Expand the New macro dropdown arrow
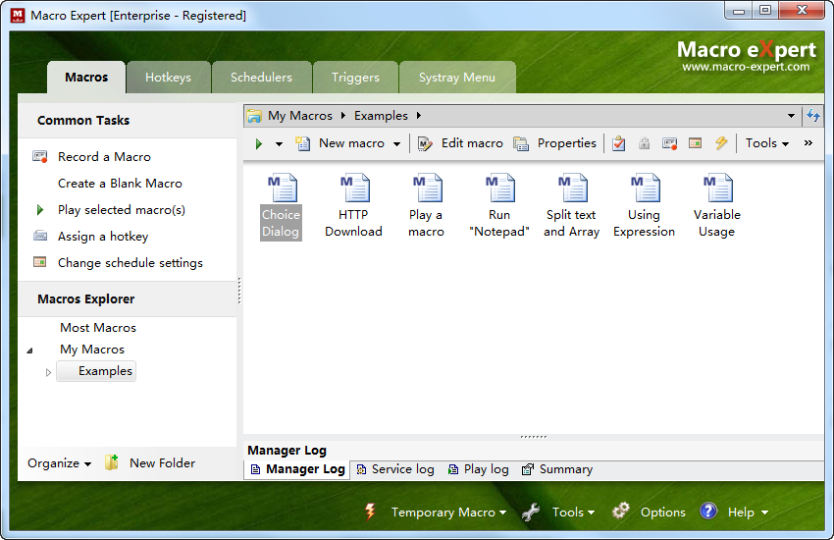 (x=397, y=144)
